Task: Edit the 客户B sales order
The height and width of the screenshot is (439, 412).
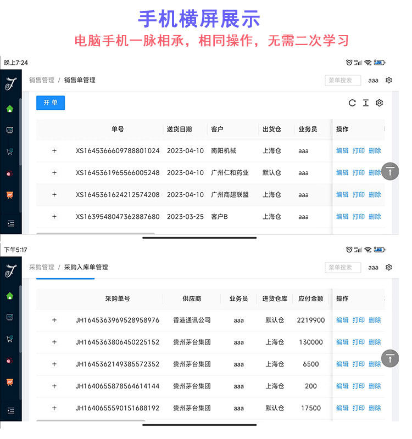Action: (342, 216)
